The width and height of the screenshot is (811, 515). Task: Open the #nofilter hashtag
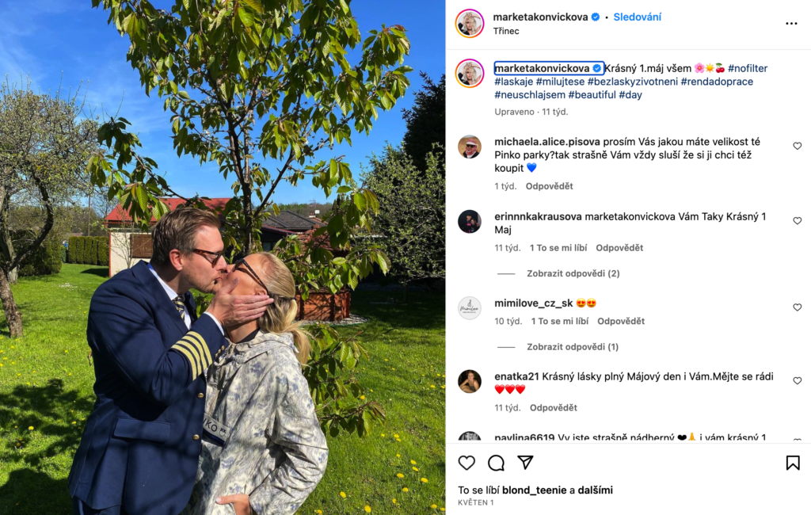(748, 68)
